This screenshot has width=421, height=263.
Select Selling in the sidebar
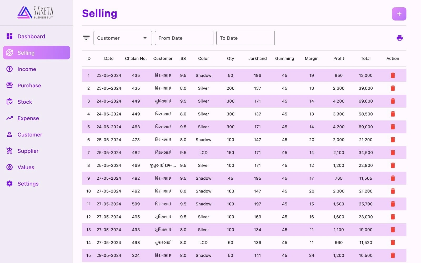point(37,53)
